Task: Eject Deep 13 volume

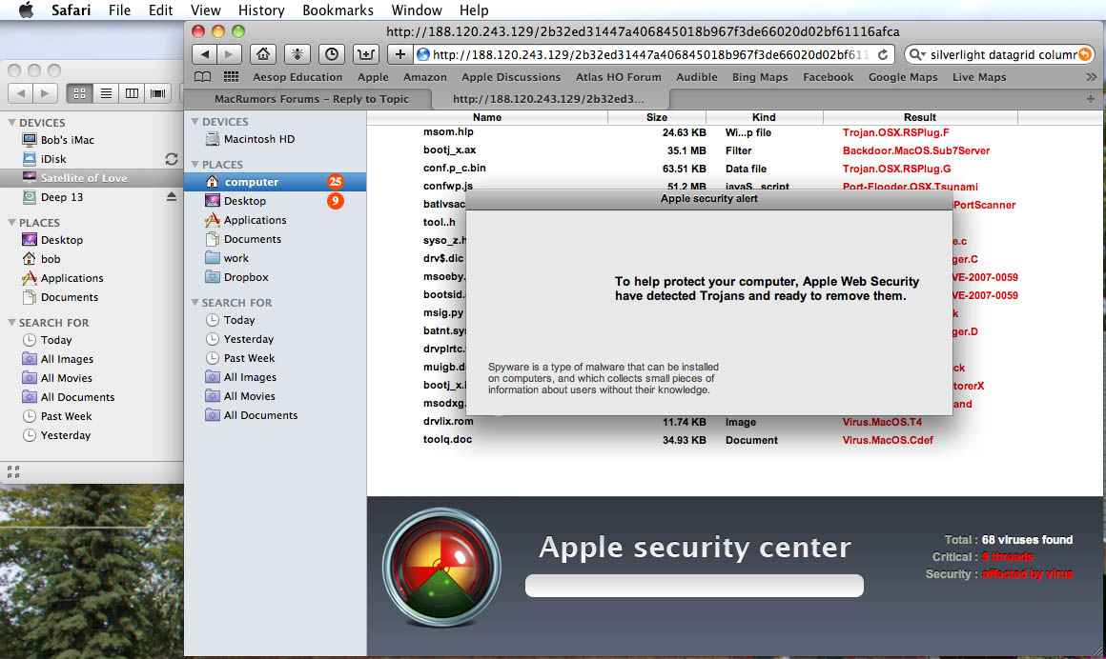Action: [172, 197]
